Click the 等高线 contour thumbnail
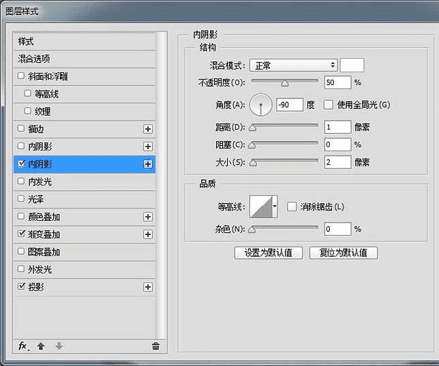This screenshot has width=439, height=366. pos(261,207)
